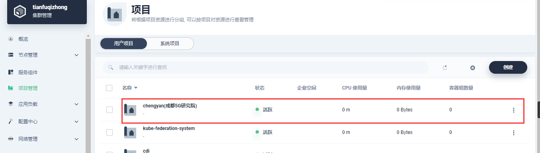Image resolution: width=540 pixels, height=153 pixels.
Task: Open table settings gear icon
Action: [x=473, y=68]
